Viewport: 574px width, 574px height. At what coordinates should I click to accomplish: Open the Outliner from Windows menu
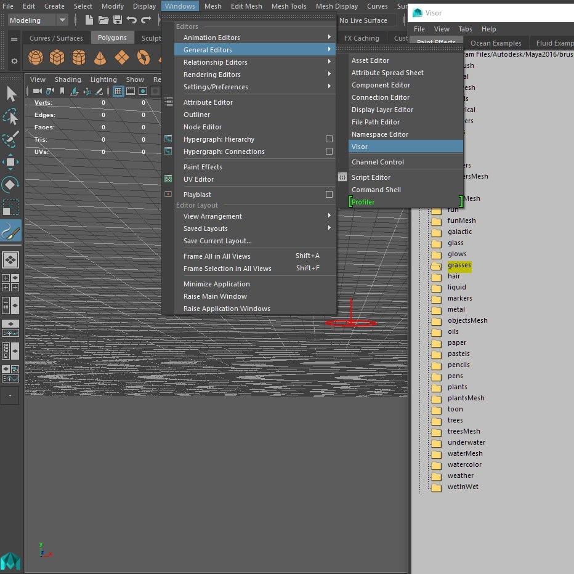pos(255,115)
